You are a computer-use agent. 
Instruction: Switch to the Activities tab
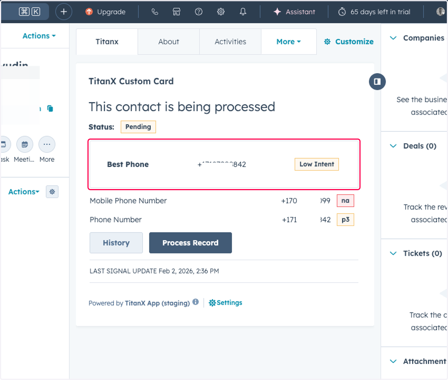click(x=230, y=42)
